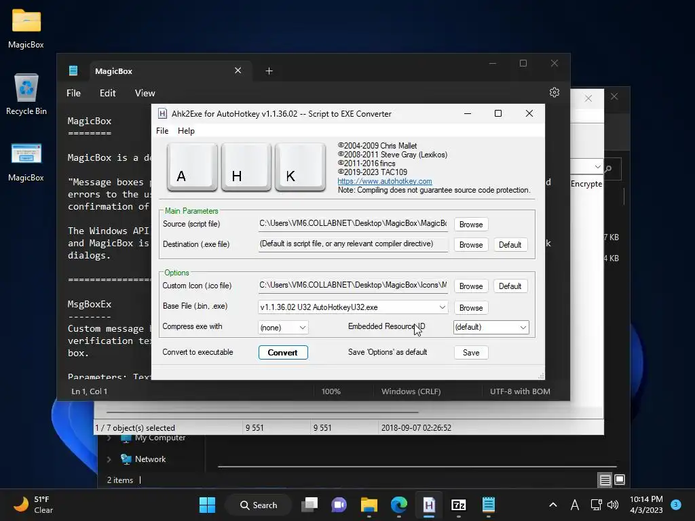Image resolution: width=695 pixels, height=521 pixels.
Task: Open the File menu in Ahk2Exe
Action: 162,131
